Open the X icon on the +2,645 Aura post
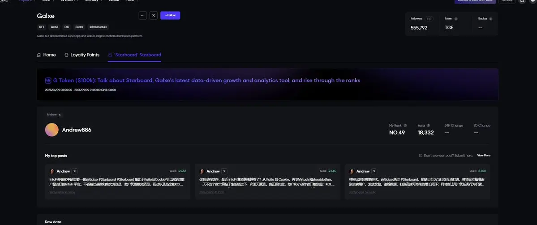Viewport: 537px width, 225px height. click(x=224, y=171)
